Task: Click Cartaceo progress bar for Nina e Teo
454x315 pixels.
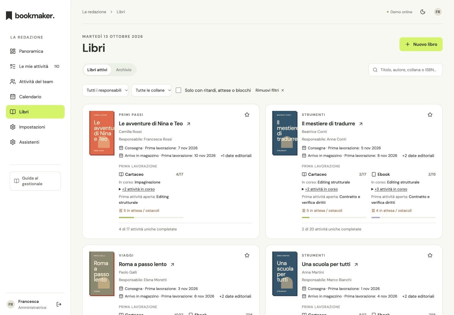Action: point(151,217)
